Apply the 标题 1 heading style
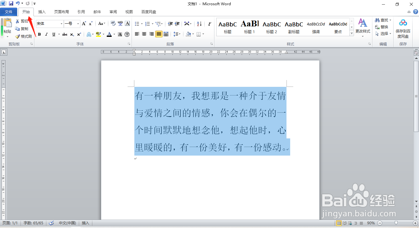Viewport: 419px width, 228px height. (249, 27)
